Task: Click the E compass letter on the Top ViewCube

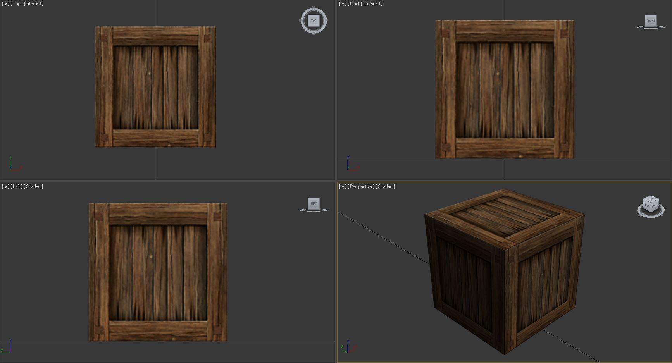Action: click(x=327, y=21)
